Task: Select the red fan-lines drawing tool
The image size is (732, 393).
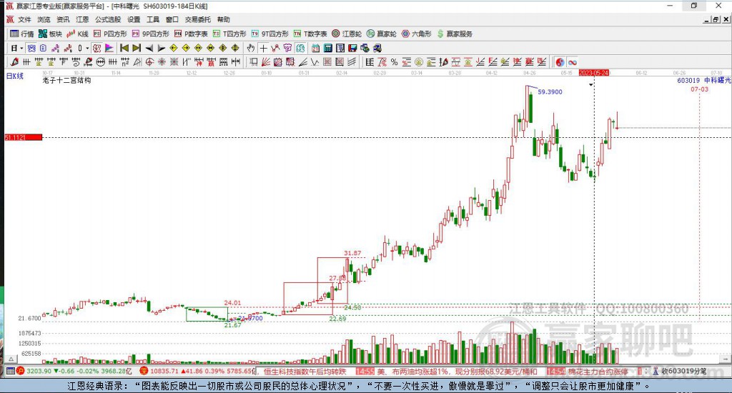Action: pyautogui.click(x=266, y=62)
